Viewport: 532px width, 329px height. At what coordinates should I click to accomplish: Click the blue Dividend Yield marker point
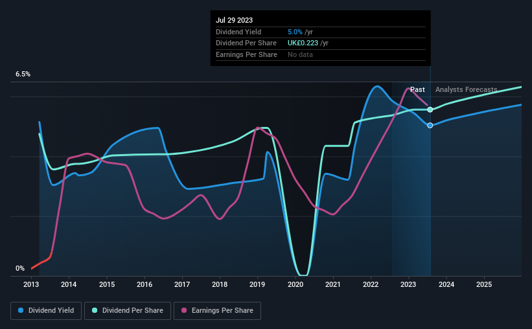coord(430,126)
